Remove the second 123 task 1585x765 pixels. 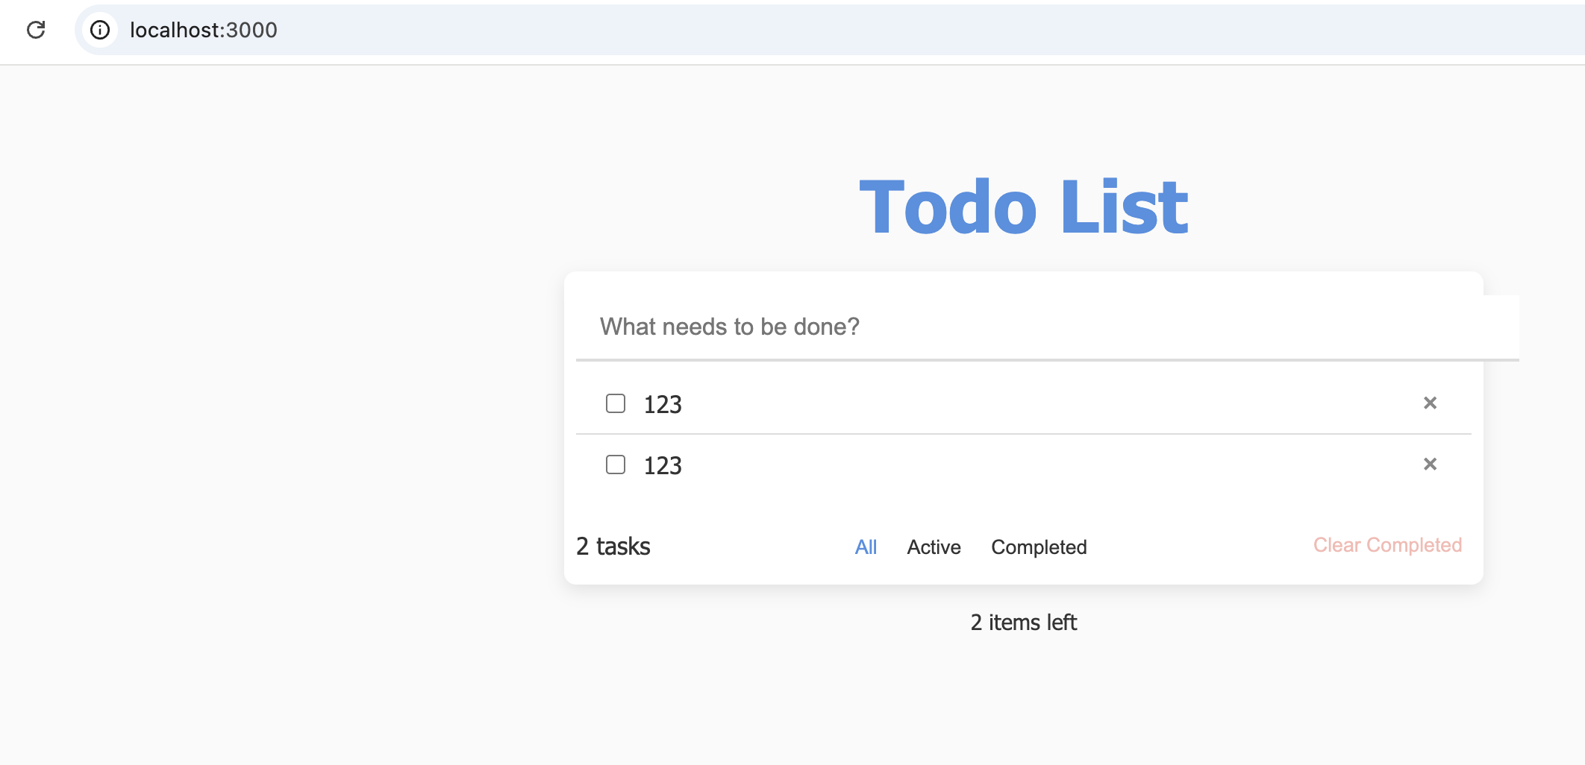click(x=1430, y=465)
